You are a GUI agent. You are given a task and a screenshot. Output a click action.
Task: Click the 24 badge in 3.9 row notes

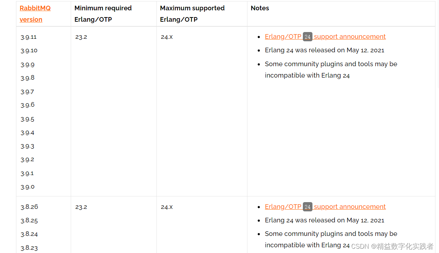[x=307, y=37]
